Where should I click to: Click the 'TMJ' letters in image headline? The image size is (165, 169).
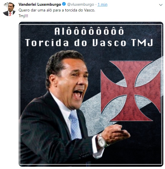click(x=142, y=43)
